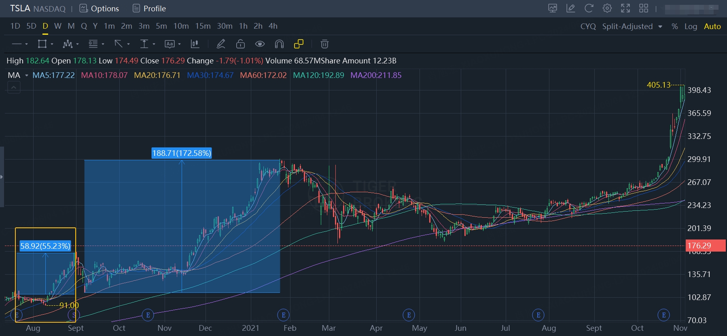727x336 pixels.
Task: Select the daily D period
Action: (45, 26)
